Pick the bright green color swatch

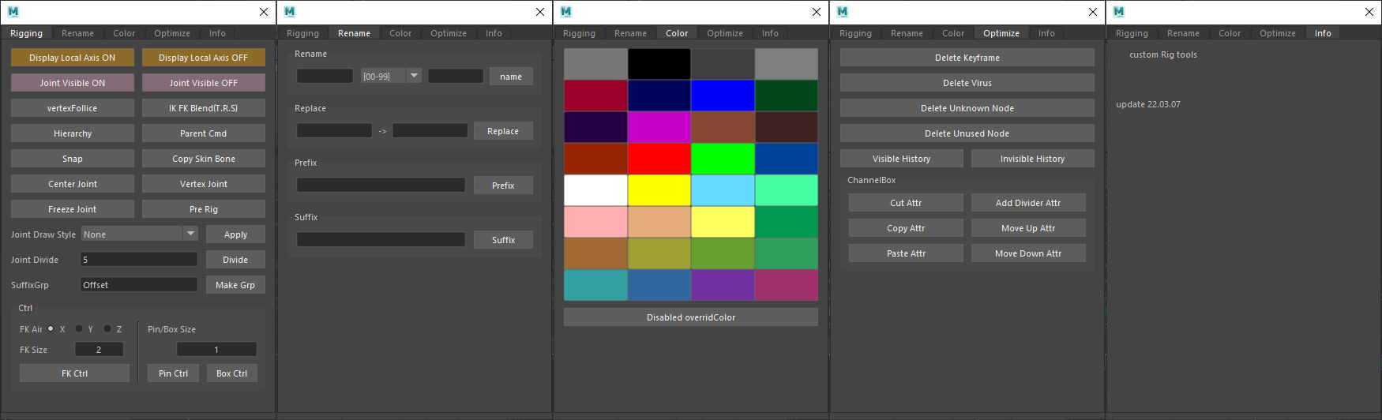pyautogui.click(x=723, y=159)
